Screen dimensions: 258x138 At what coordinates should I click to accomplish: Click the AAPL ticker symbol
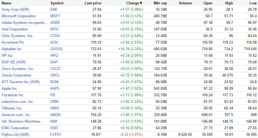[x=55, y=88]
